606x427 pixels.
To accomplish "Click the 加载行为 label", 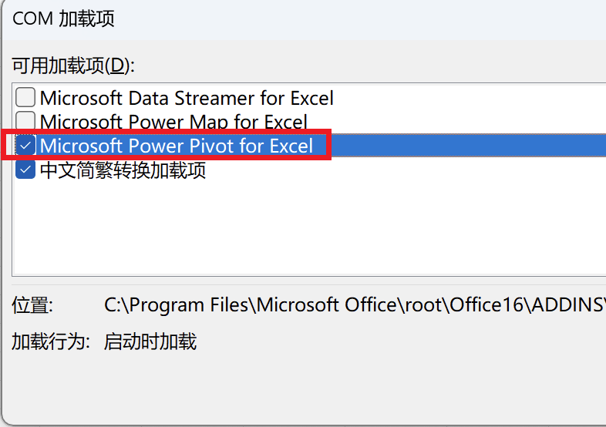I will (x=51, y=341).
